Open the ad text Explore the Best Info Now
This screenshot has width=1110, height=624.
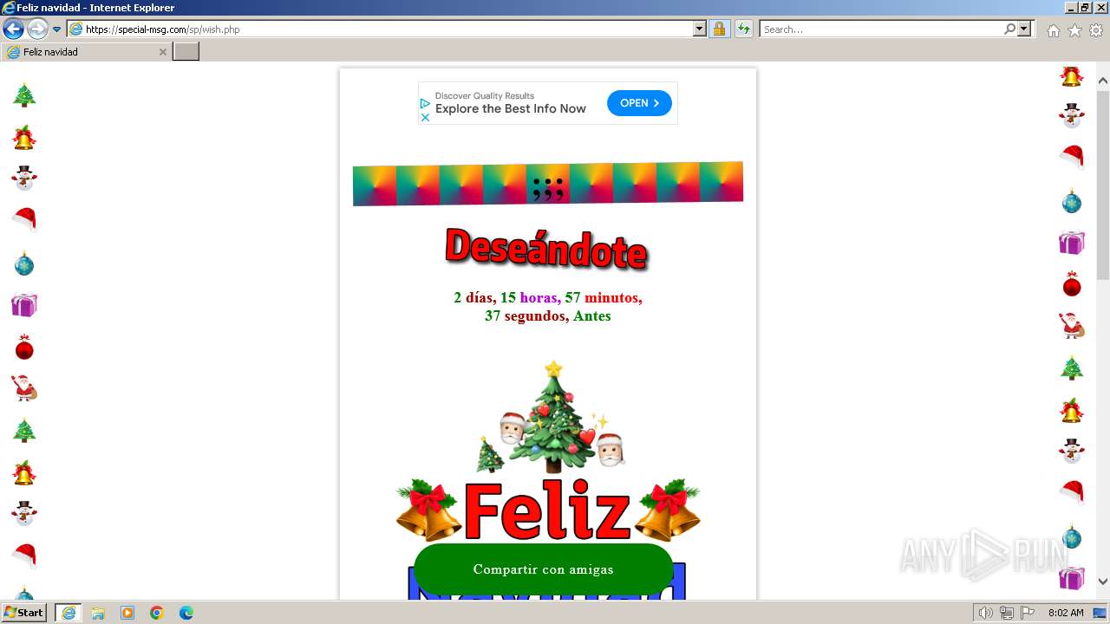click(511, 108)
